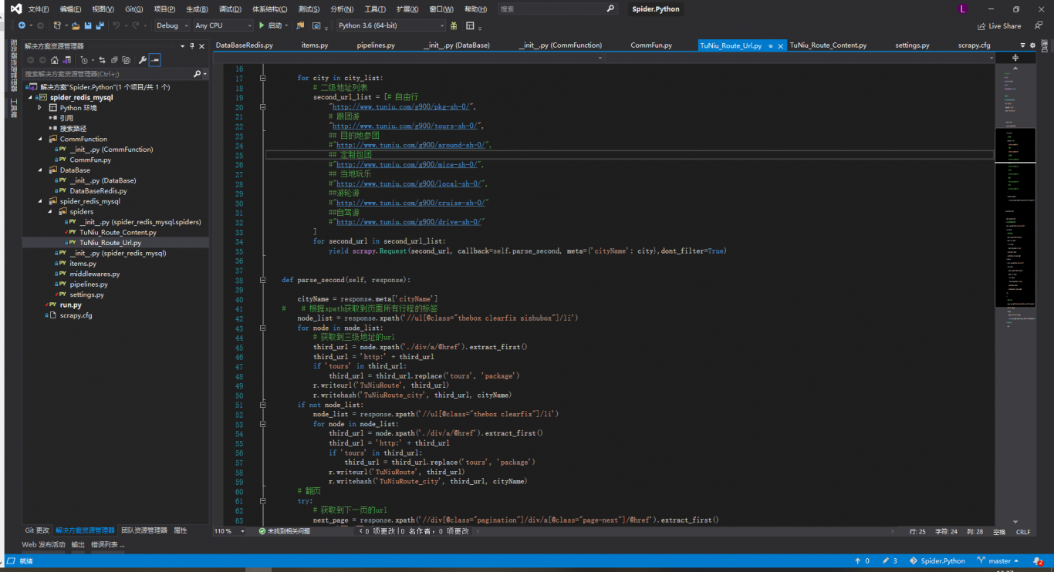Click the Live Share button
Viewport: 1054px width, 572px height.
tap(998, 25)
